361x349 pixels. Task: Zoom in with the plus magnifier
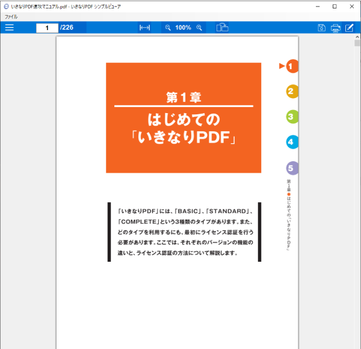(199, 28)
